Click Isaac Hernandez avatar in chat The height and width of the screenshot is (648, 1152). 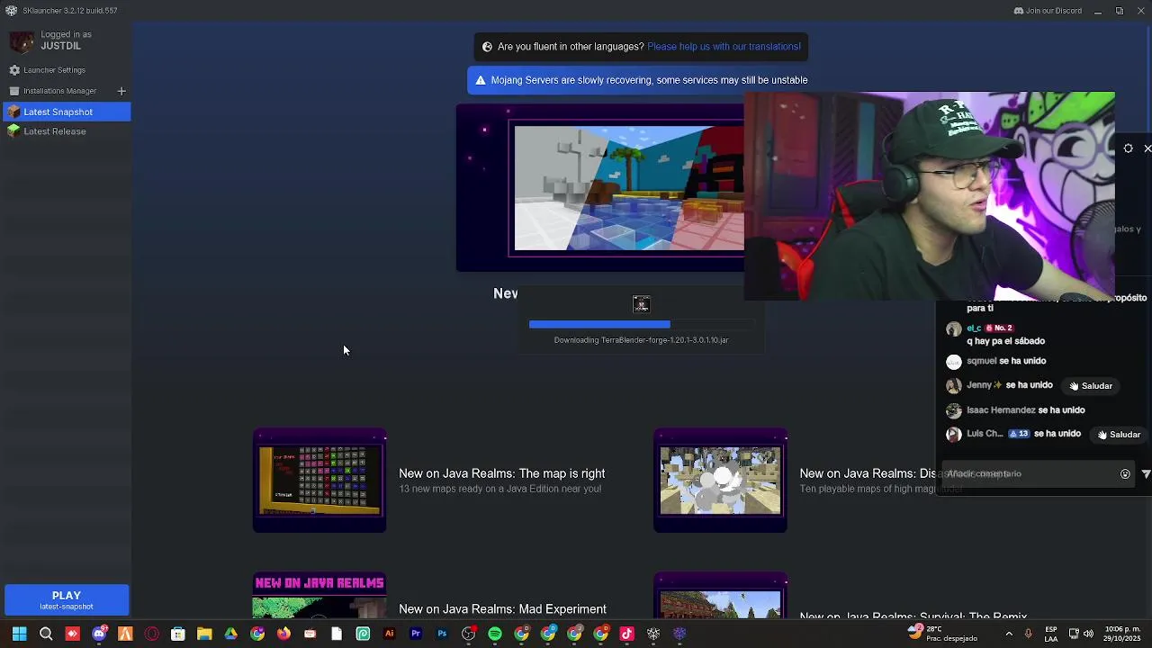[954, 410]
